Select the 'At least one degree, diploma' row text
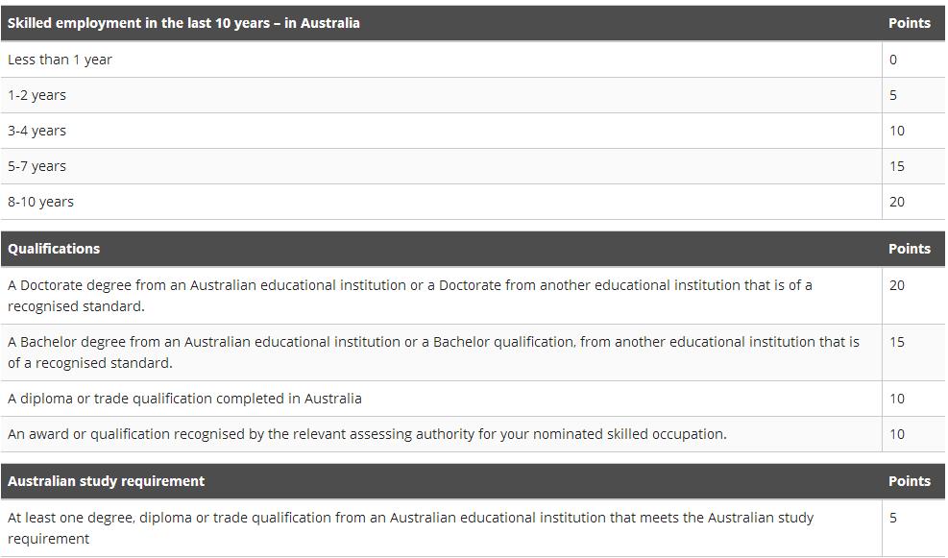948x558 pixels. (x=410, y=528)
